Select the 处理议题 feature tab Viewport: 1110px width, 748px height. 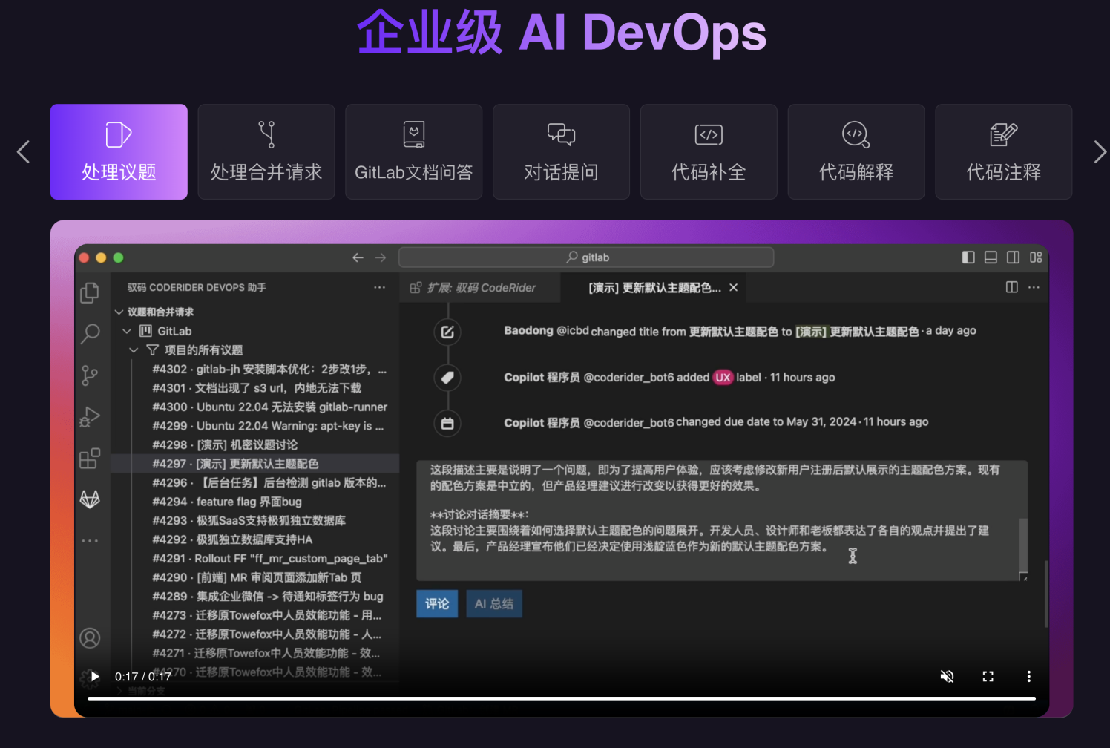coord(119,151)
